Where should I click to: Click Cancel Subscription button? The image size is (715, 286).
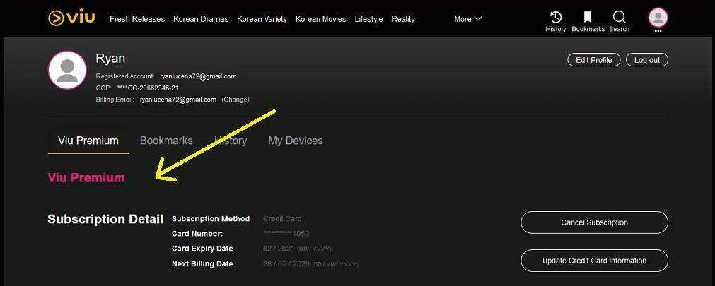point(594,222)
